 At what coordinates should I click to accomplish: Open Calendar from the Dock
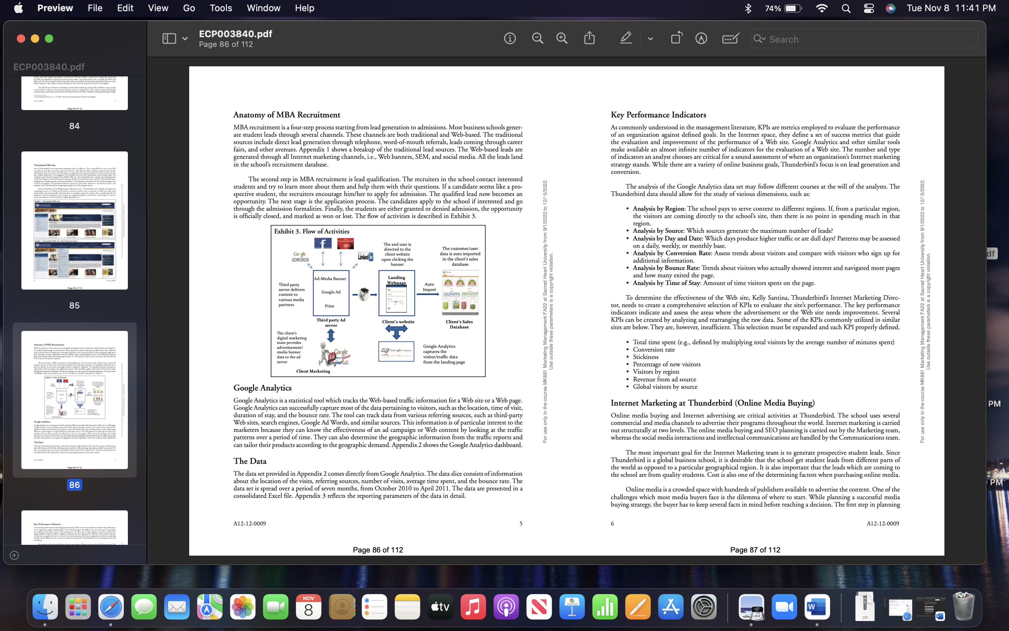coord(309,607)
